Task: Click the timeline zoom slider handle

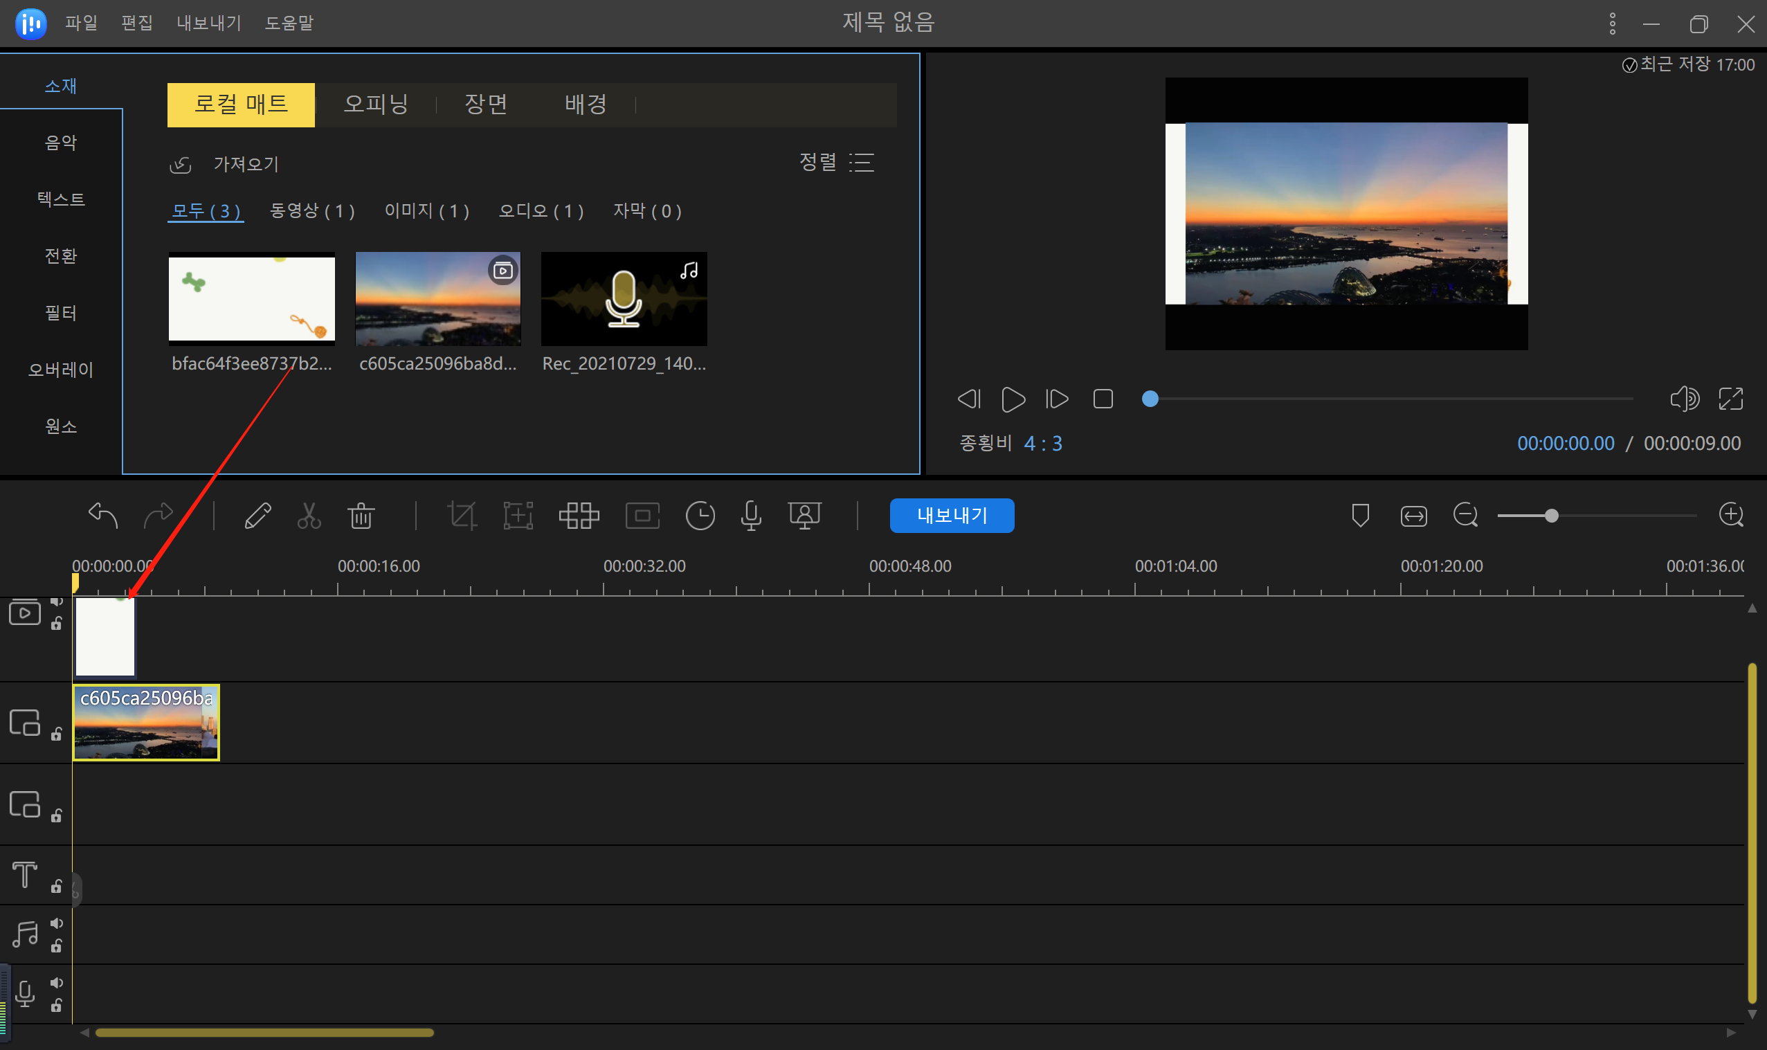Action: coord(1550,516)
